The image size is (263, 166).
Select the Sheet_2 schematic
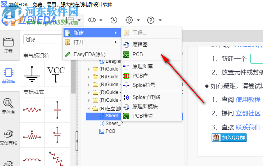coord(111,124)
